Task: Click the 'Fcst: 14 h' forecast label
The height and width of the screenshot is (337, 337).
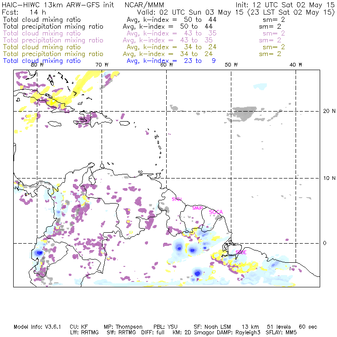Action: pos(24,12)
